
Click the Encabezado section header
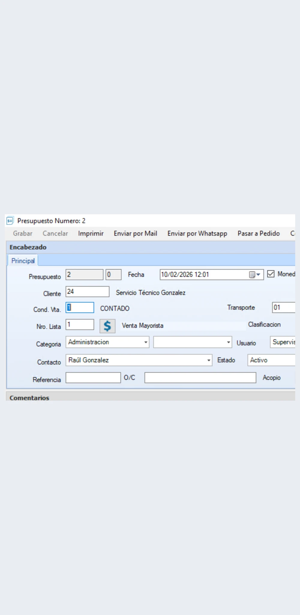pos(151,247)
